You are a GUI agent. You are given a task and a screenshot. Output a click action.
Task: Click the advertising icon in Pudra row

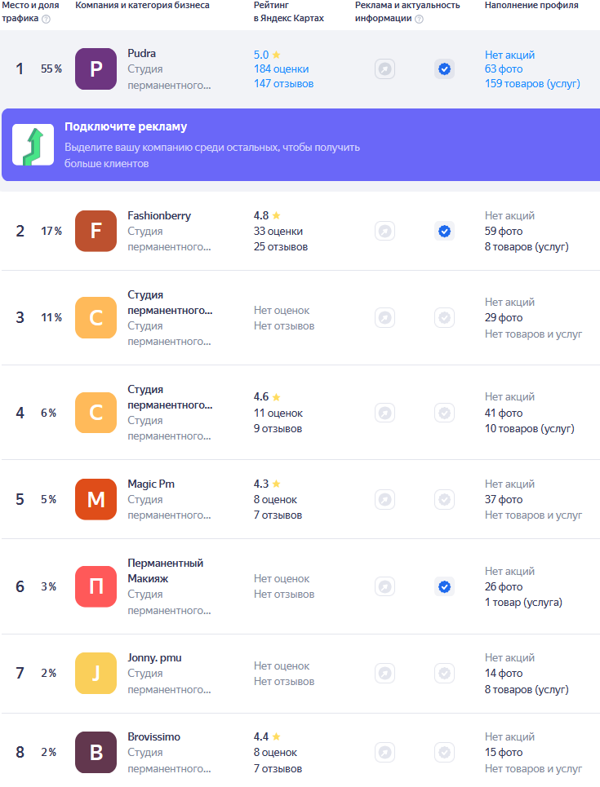(385, 69)
